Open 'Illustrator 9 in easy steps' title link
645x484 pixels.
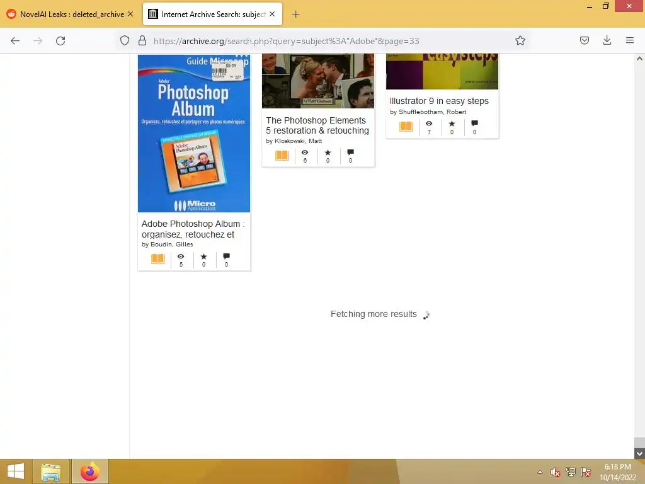pos(439,101)
